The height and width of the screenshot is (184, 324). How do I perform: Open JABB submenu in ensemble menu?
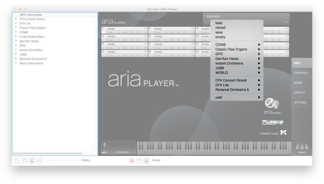(x=237, y=68)
